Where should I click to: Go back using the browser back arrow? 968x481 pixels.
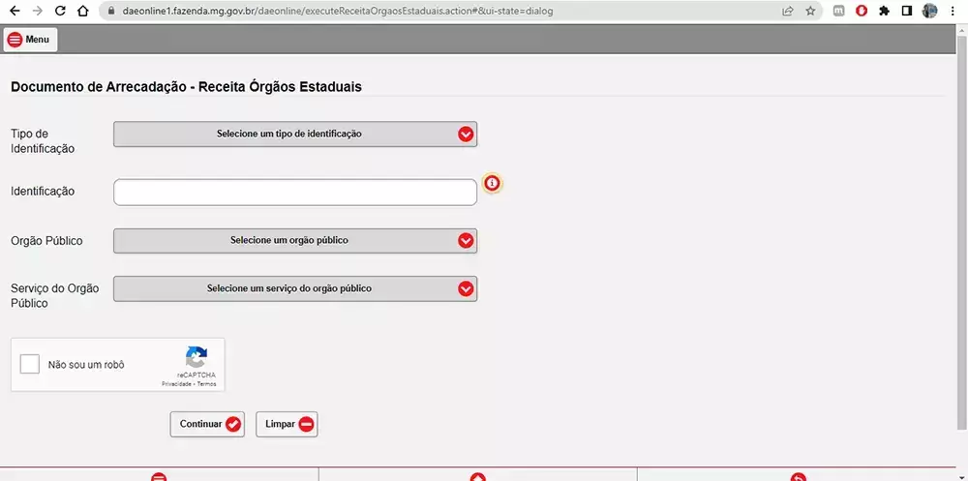(14, 12)
